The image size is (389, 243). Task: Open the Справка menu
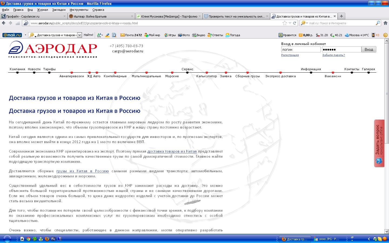pos(98,10)
